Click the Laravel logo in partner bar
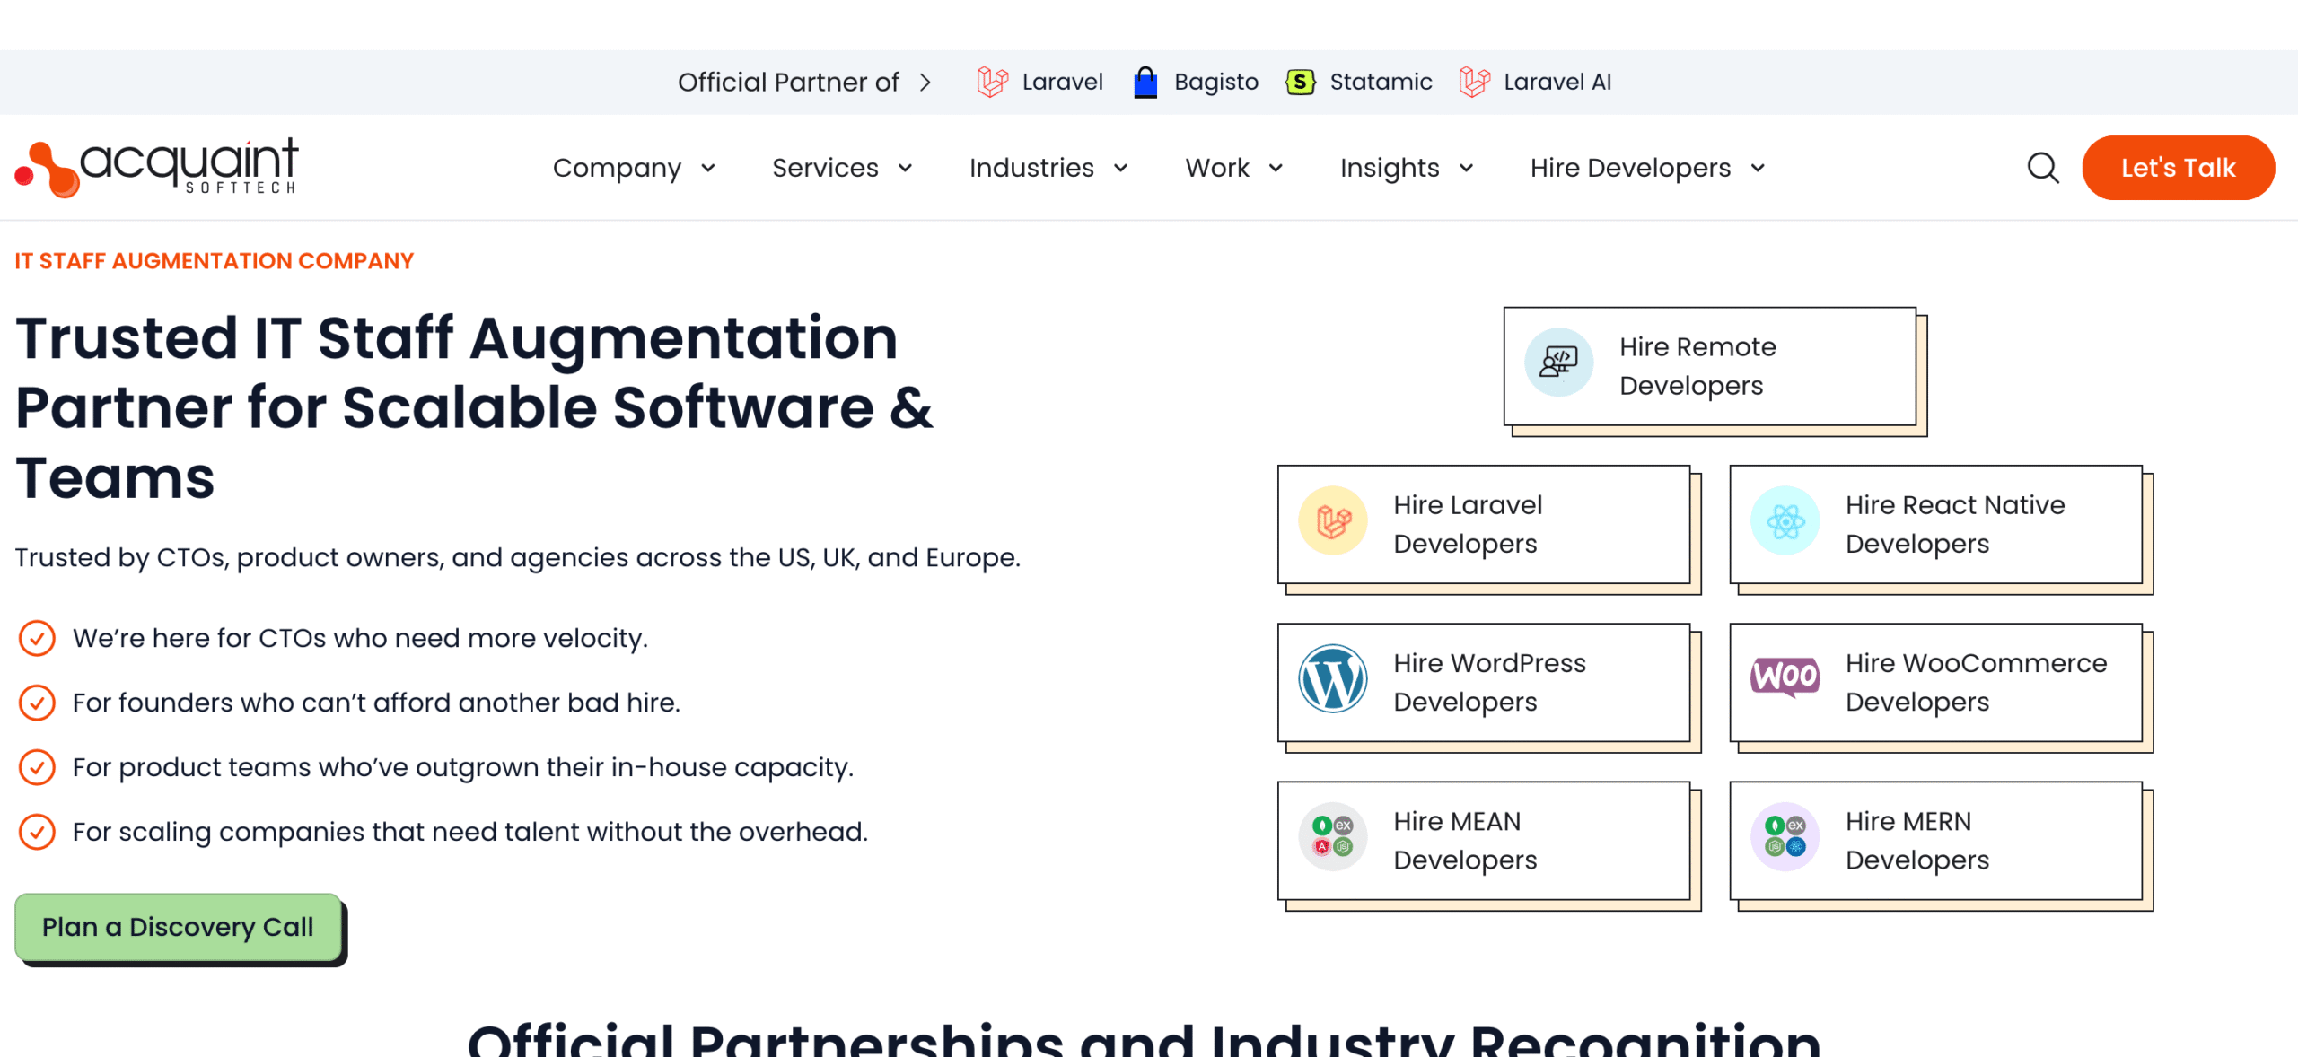Image resolution: width=2298 pixels, height=1057 pixels. (992, 82)
